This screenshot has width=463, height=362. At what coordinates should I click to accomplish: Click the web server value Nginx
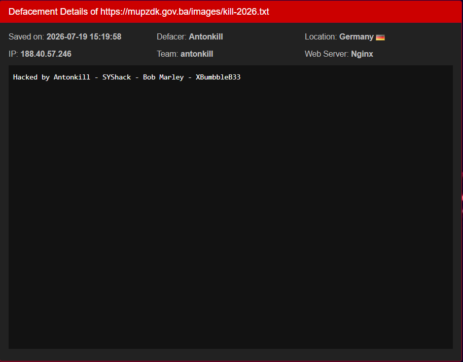[x=362, y=54]
